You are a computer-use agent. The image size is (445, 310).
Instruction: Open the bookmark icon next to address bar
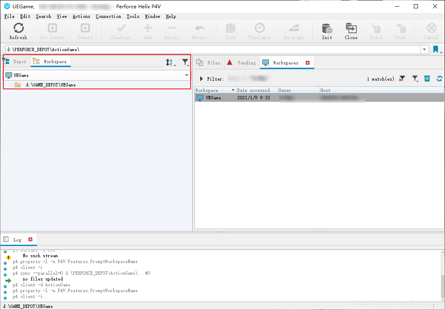pos(436,49)
